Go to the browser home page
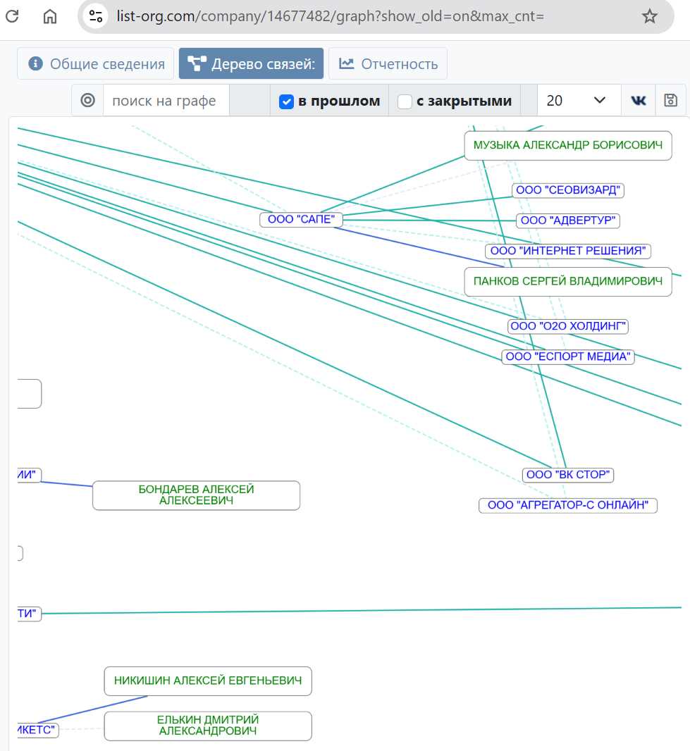The image size is (690, 751). (x=50, y=16)
